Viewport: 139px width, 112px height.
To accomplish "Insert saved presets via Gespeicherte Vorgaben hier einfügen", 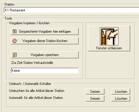I will coord(45,32).
